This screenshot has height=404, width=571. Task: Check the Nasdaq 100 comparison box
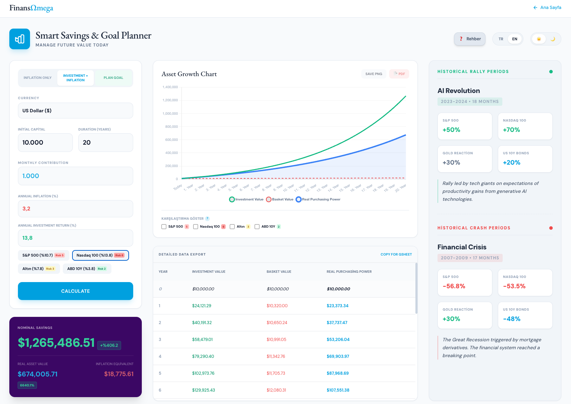point(196,226)
